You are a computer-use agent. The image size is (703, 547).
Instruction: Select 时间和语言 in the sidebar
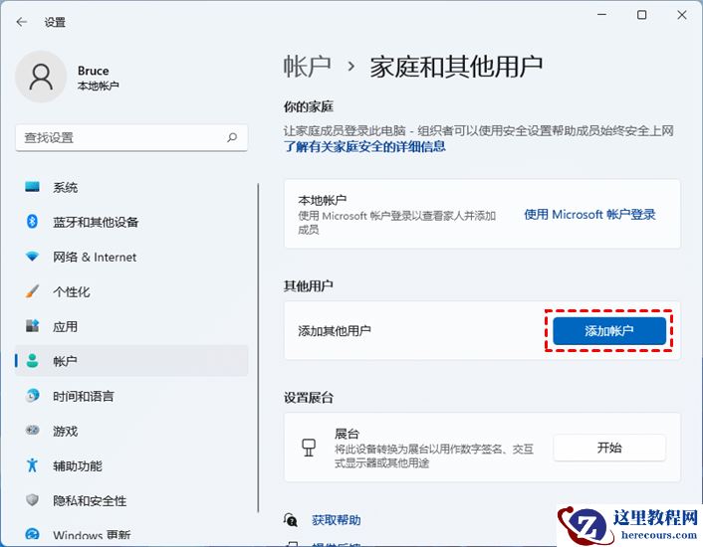131,396
